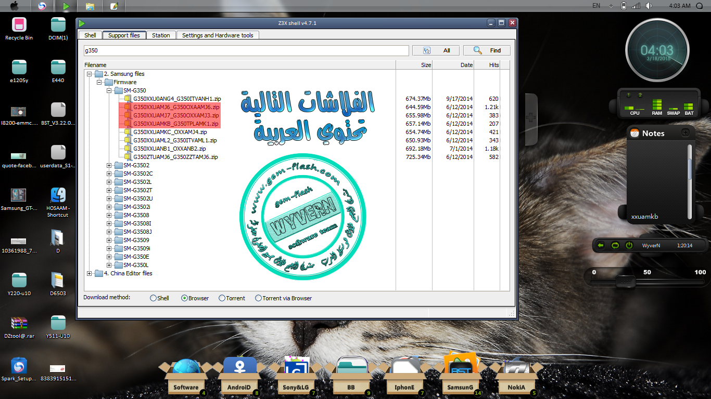Expand the 4. China Editor files node

[90, 273]
